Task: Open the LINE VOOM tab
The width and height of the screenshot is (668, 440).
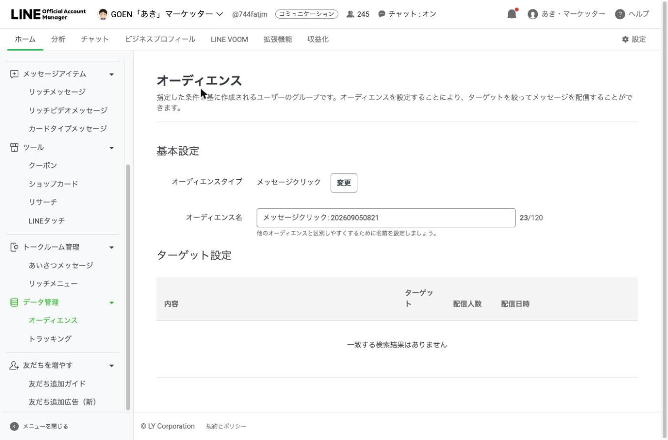Action: pyautogui.click(x=229, y=39)
